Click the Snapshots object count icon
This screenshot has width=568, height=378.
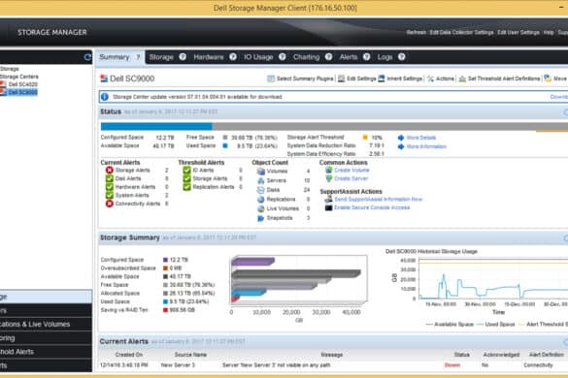point(261,218)
